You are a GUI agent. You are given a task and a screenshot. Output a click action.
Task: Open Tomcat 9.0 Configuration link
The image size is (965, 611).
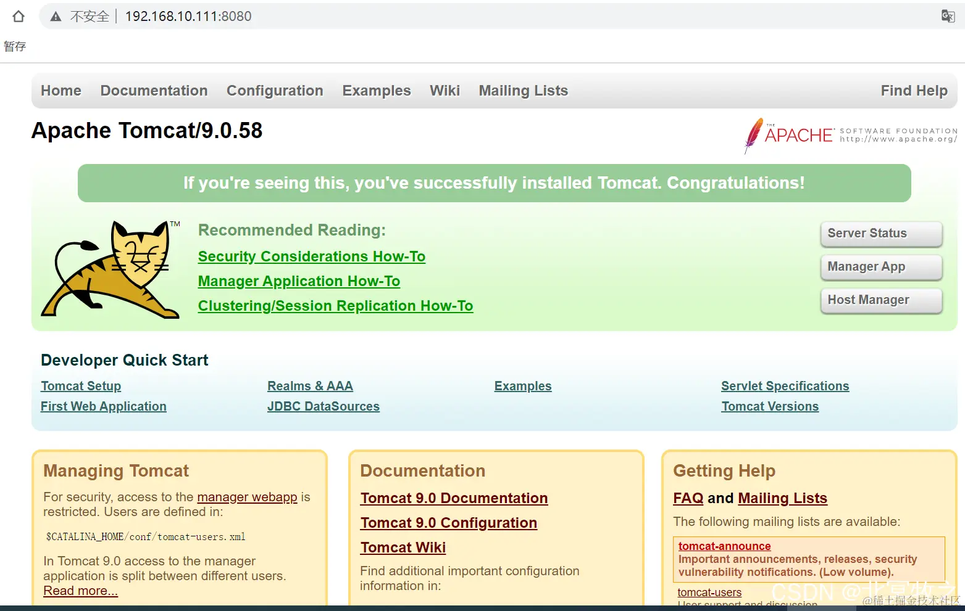[449, 523]
